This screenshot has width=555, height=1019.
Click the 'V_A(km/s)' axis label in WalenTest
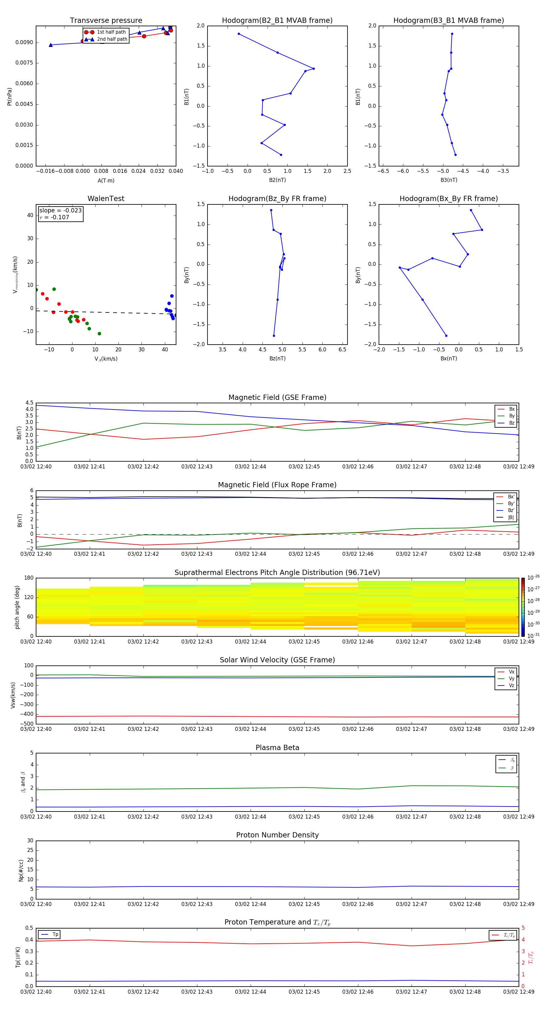(x=106, y=359)
